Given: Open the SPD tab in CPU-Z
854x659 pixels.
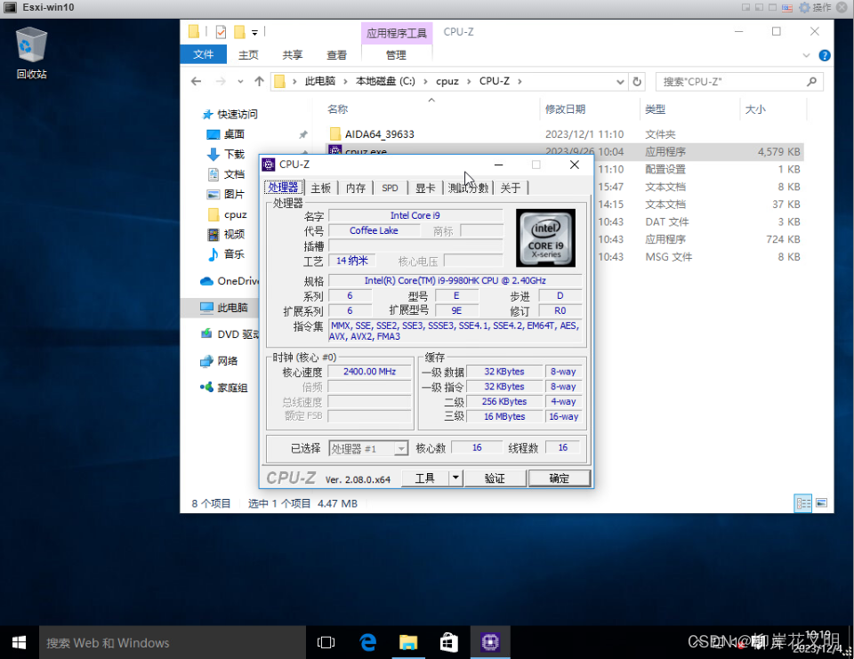Looking at the screenshot, I should click(390, 188).
